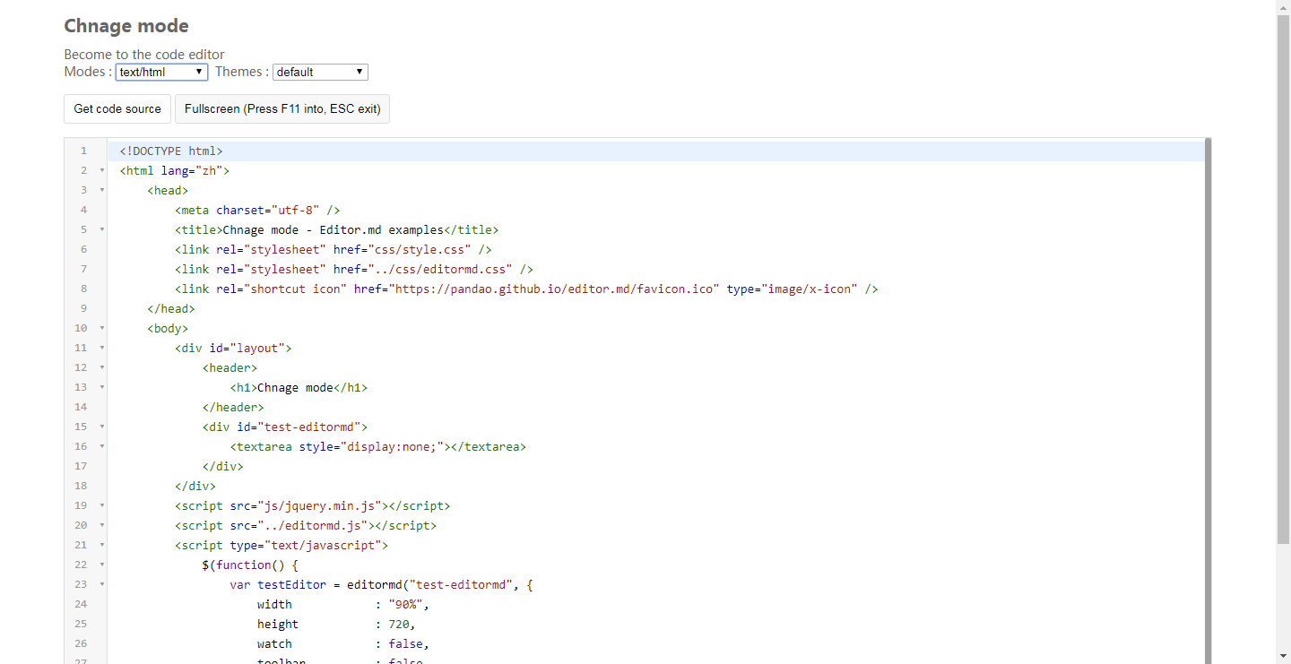Open the Modes dropdown showing text/html
1291x664 pixels.
click(161, 72)
